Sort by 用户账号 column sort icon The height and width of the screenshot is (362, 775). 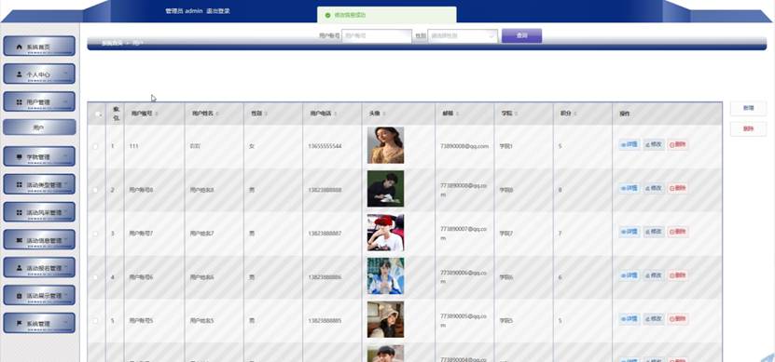pos(157,114)
